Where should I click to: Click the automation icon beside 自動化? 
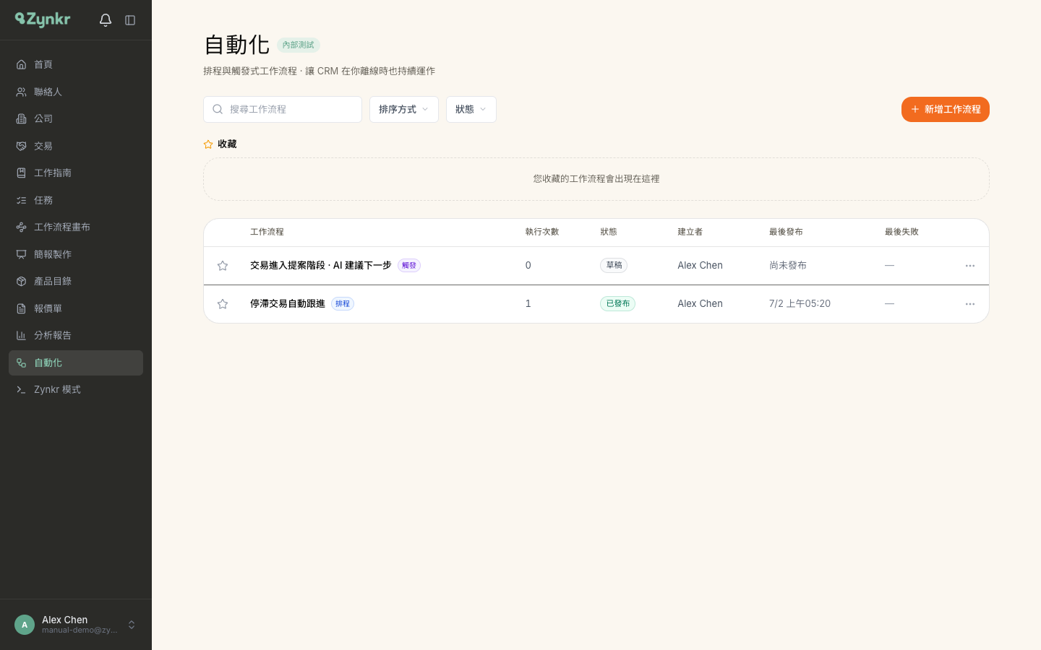point(21,363)
